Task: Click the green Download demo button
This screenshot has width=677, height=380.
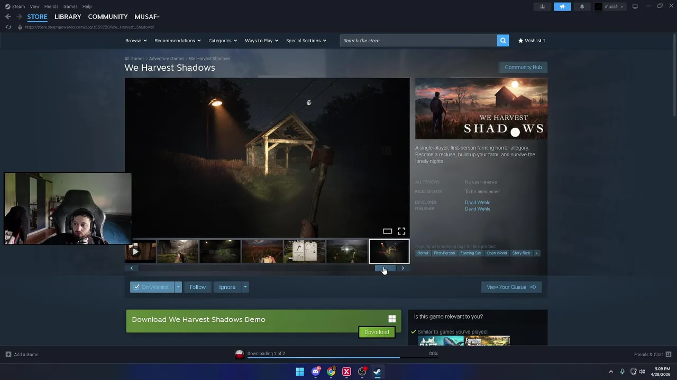Action: coord(377,332)
